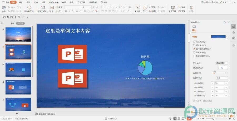This screenshot has height=121, width=237.
Task: Switch to Outline (大纲) pane view
Action: coord(12,23)
